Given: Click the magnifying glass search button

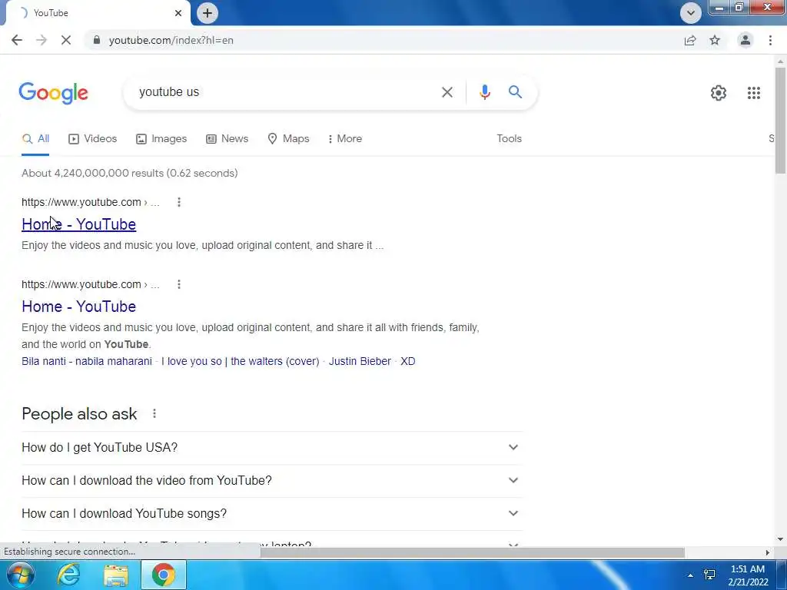Looking at the screenshot, I should pos(515,92).
